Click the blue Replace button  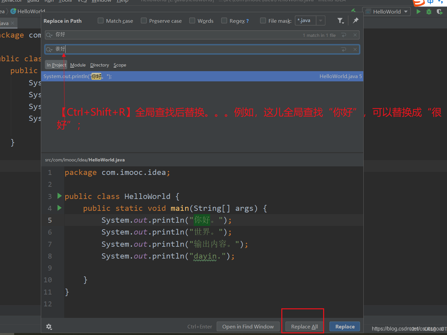pyautogui.click(x=345, y=326)
